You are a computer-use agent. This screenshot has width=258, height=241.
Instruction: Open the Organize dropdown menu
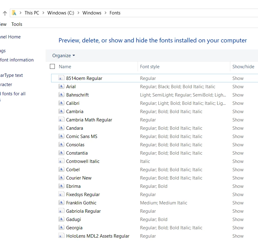click(x=63, y=56)
